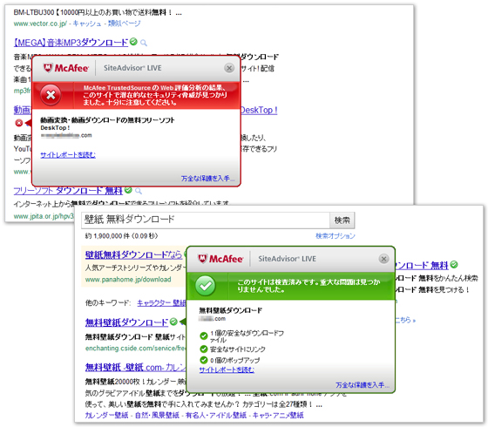Click キャラ・アニメ壁紙 sitelink
Image resolution: width=488 pixels, height=427 pixels.
point(278,415)
